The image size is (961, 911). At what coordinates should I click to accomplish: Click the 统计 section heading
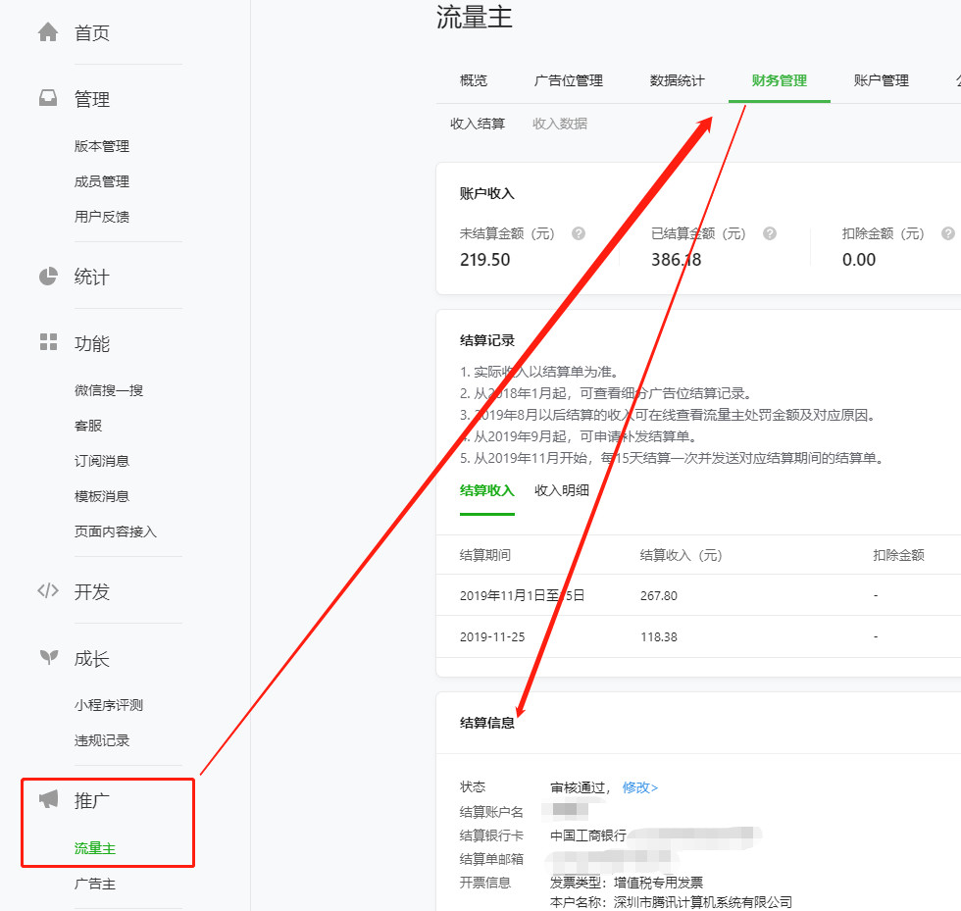(92, 278)
